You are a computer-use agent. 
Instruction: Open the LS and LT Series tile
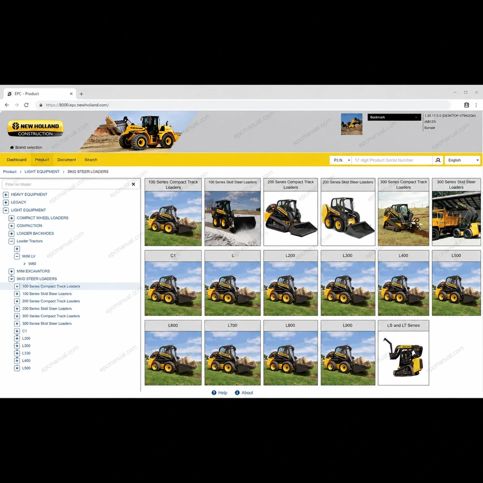coord(403,353)
